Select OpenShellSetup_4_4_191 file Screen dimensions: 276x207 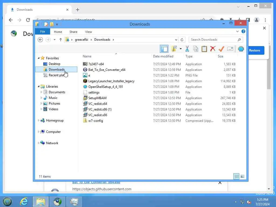pos(106,87)
